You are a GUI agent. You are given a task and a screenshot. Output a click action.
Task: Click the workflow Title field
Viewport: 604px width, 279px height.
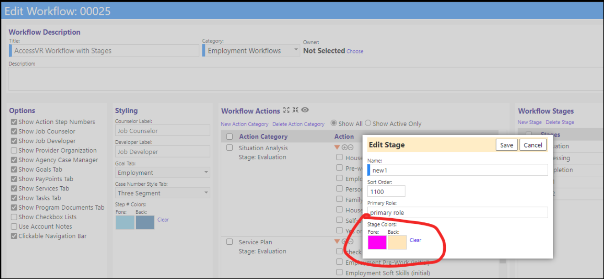click(x=104, y=51)
